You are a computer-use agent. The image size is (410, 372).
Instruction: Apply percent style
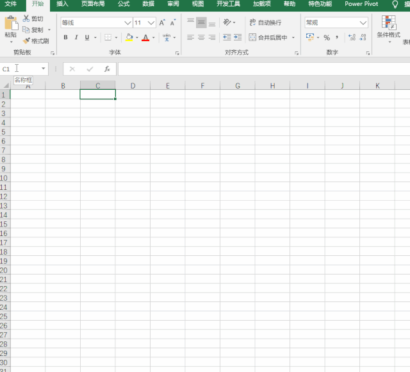point(327,38)
